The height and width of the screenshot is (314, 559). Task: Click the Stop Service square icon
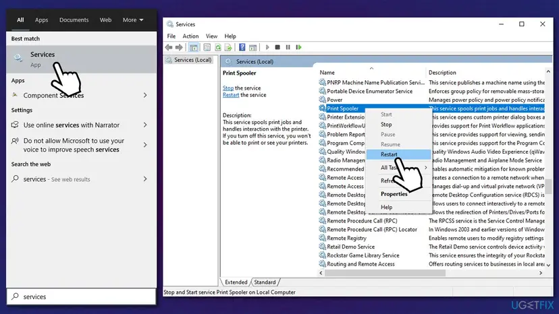click(277, 47)
